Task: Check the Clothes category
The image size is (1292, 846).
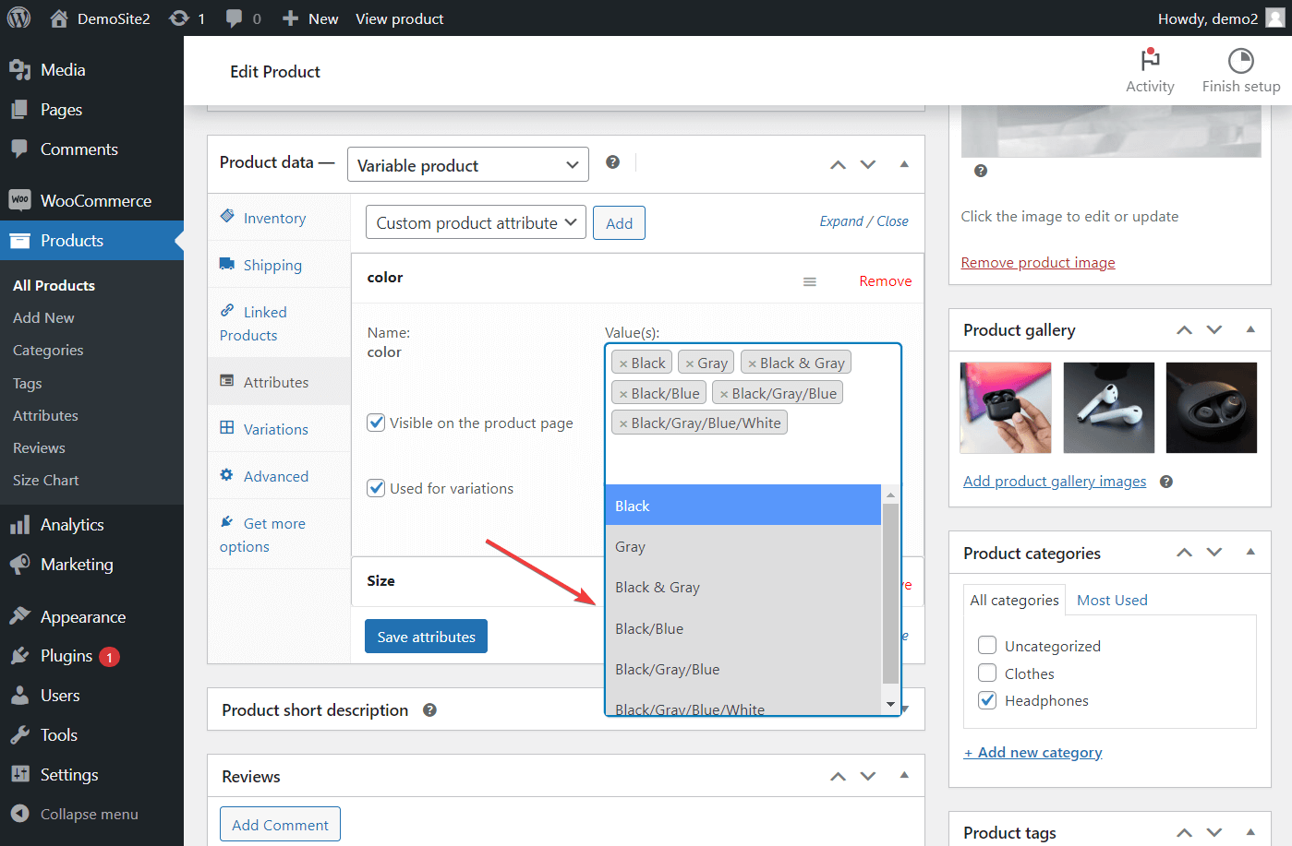Action: 987,673
